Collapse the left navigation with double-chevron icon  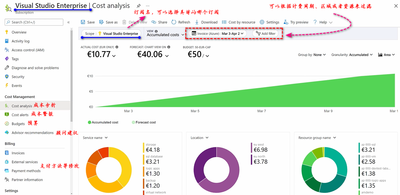[x=68, y=22]
